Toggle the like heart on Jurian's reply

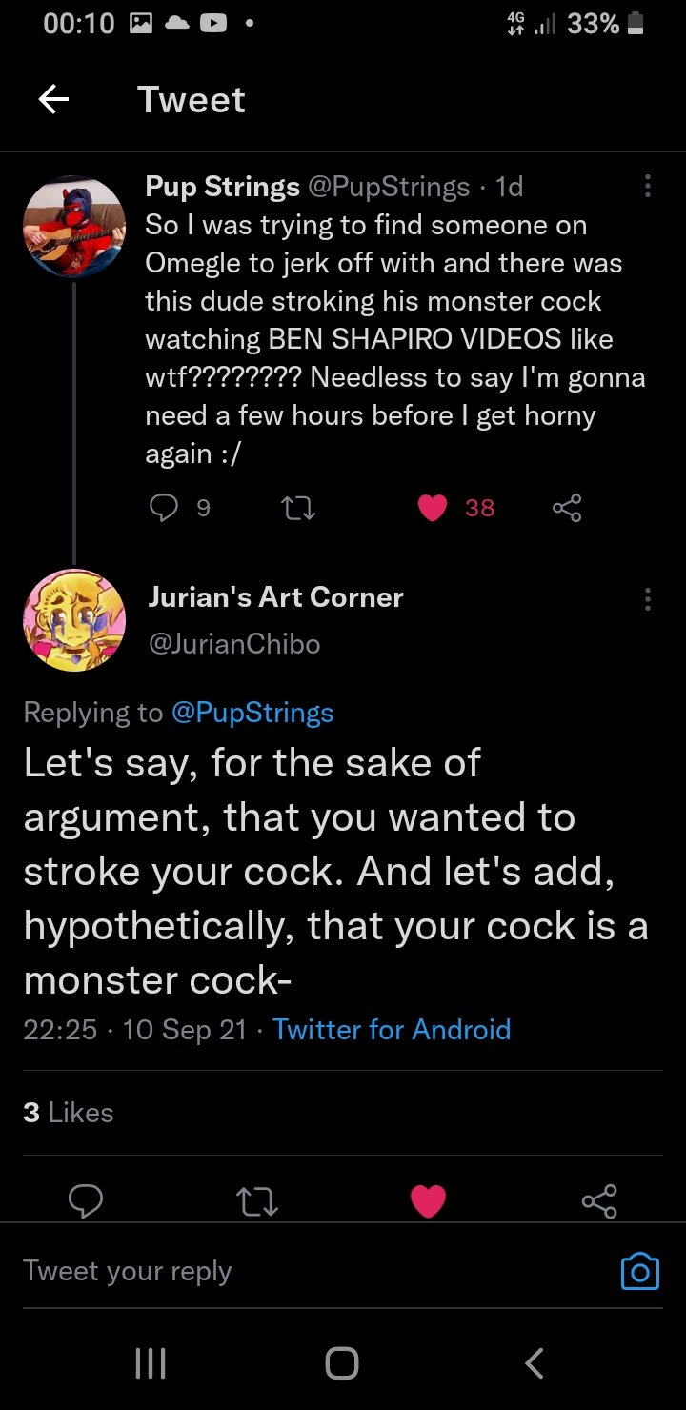[x=428, y=1200]
